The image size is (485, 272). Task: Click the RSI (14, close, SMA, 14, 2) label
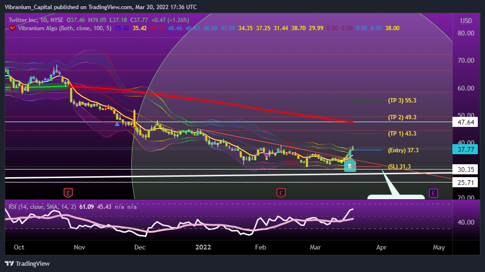[42, 207]
